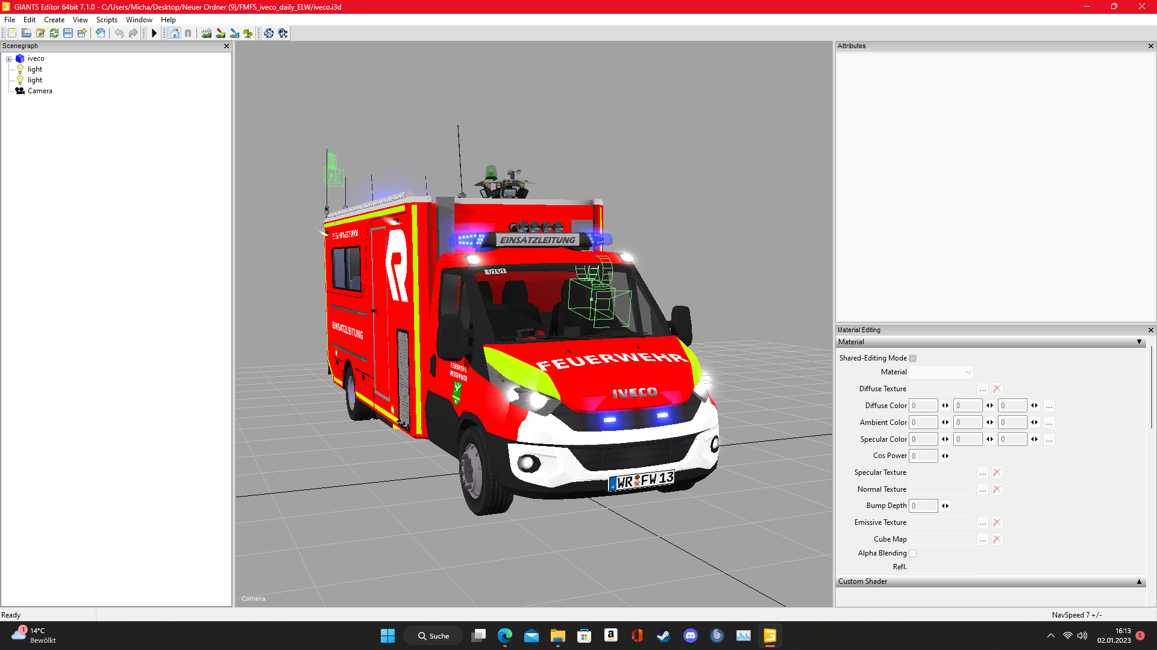Viewport: 1157px width, 650px height.
Task: Open a file via the folder icon
Action: pyautogui.click(x=26, y=33)
